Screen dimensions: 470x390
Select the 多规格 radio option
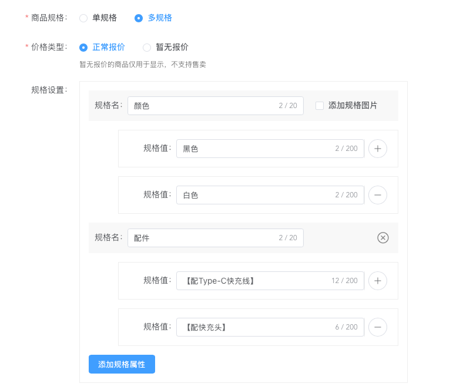pyautogui.click(x=139, y=18)
